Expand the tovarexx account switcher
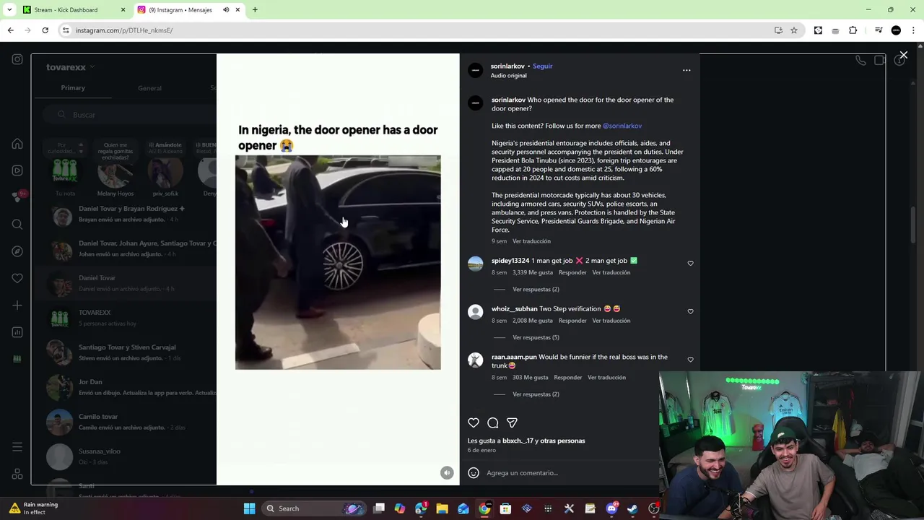Viewport: 924px width, 520px height. (71, 67)
